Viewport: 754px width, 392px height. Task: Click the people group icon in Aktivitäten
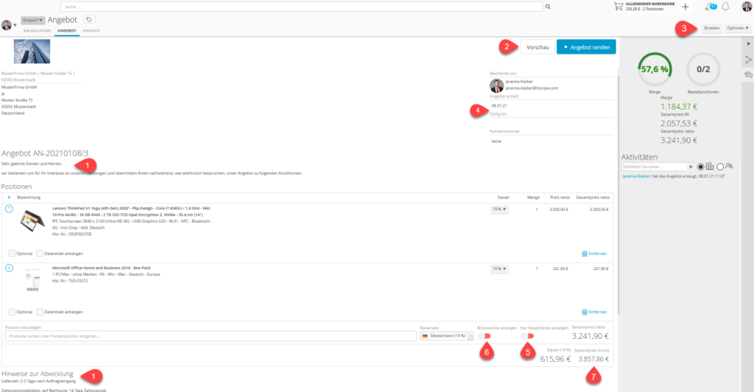pyautogui.click(x=730, y=165)
